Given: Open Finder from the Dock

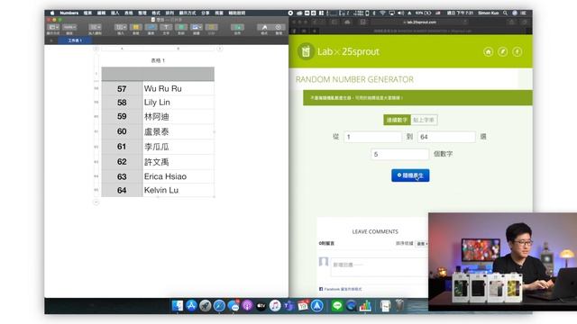Looking at the screenshot, I should (x=177, y=306).
